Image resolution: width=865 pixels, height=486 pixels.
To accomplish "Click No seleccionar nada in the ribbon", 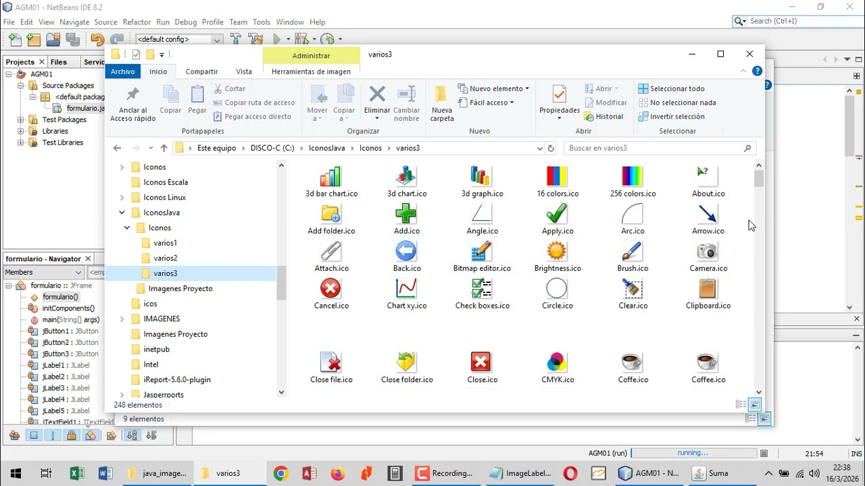I will (677, 103).
